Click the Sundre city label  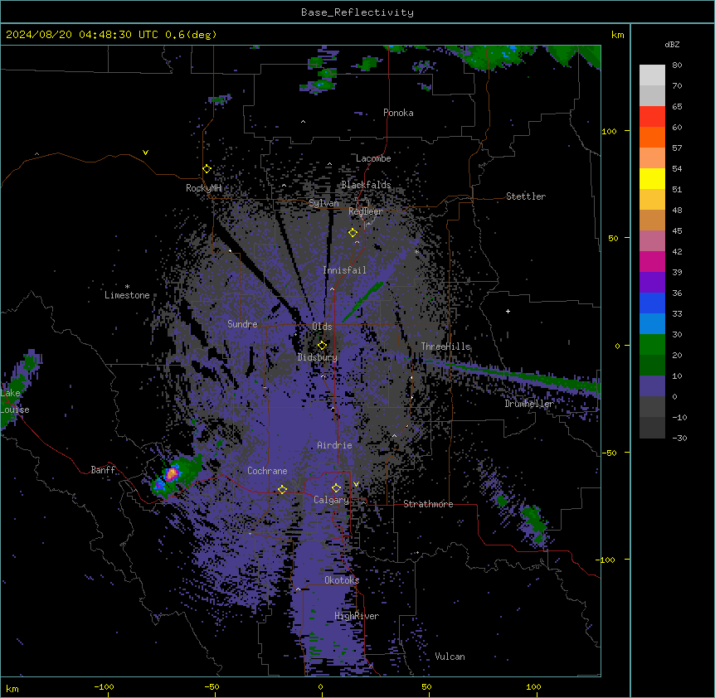click(x=242, y=324)
